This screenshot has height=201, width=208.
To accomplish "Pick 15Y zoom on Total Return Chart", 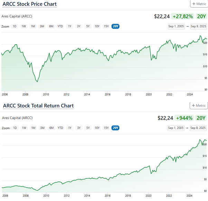I will (106, 128).
